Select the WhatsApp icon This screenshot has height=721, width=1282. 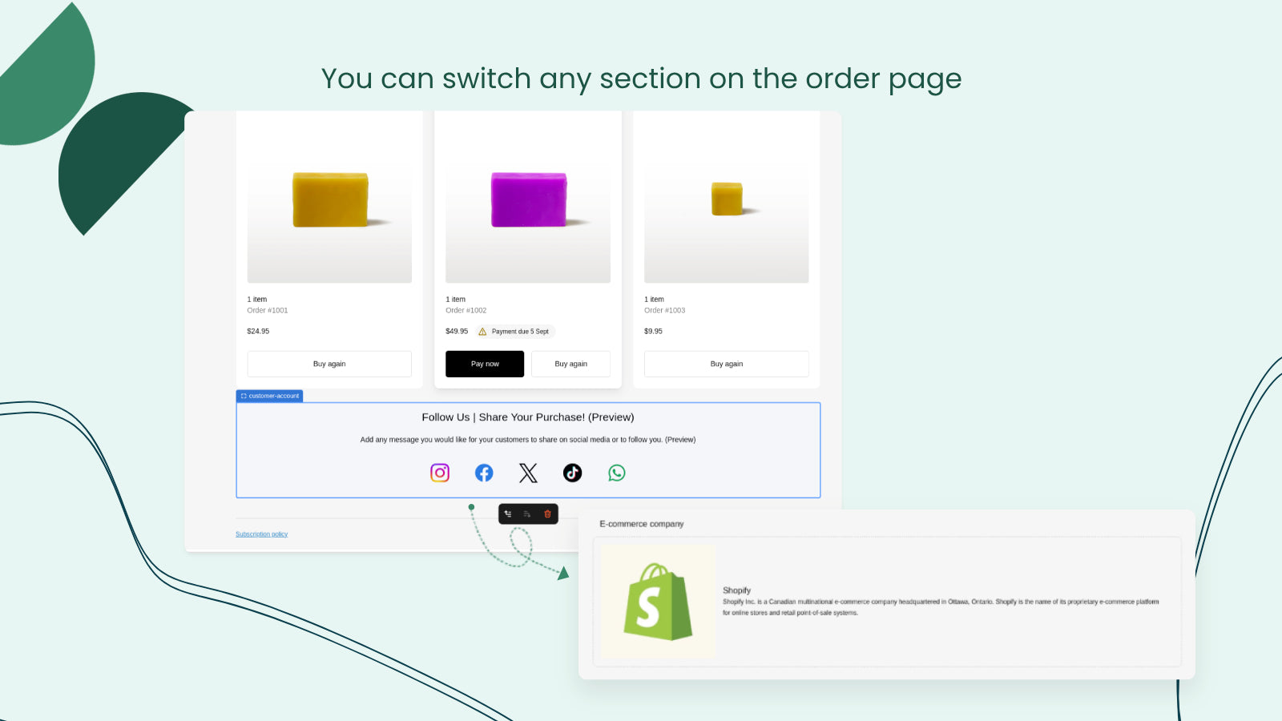click(616, 473)
